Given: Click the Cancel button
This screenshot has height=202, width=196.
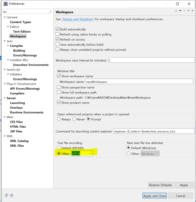Looking at the screenshot, I should point(180,196).
